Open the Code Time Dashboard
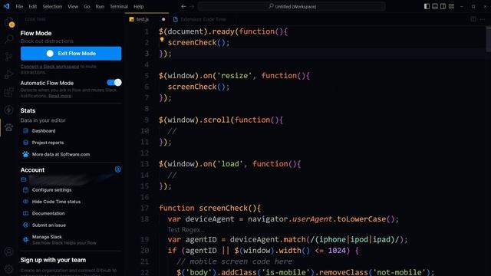 point(44,131)
